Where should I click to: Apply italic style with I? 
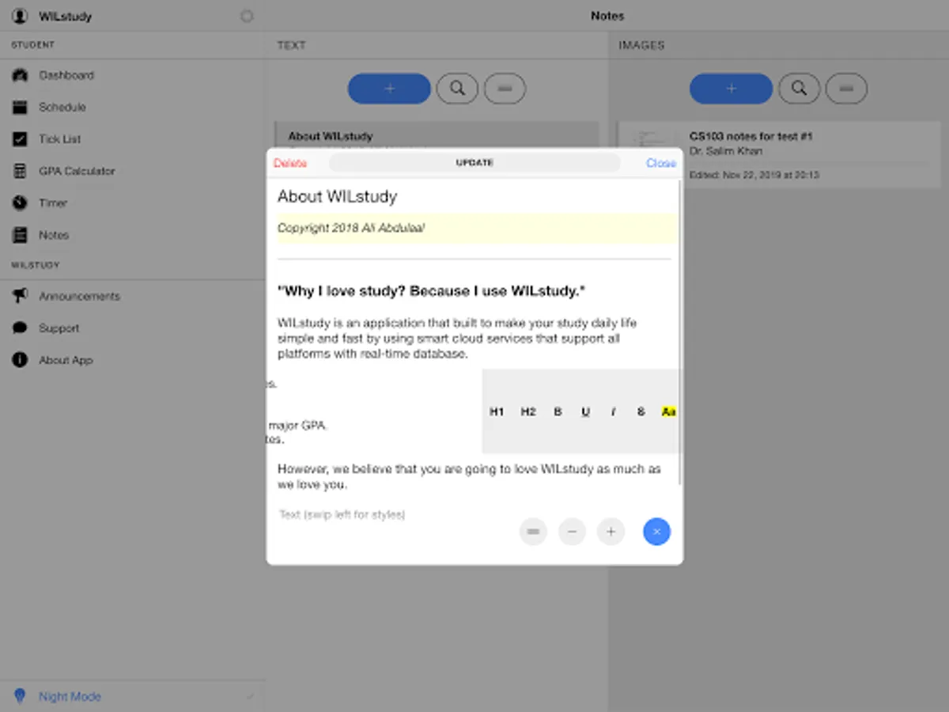tap(613, 412)
